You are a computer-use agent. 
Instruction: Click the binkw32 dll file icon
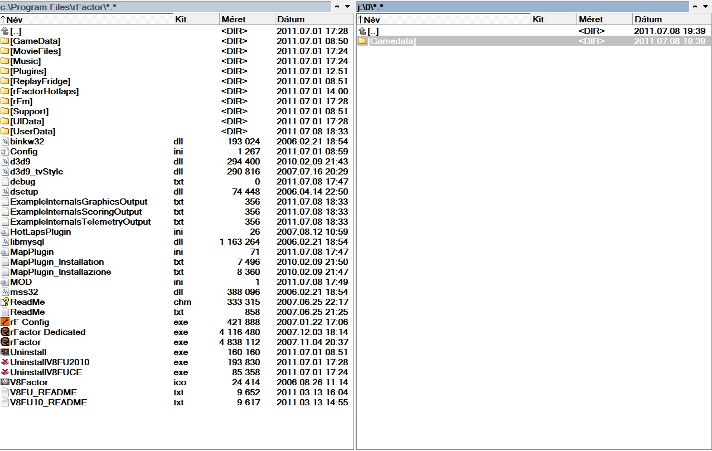point(5,142)
